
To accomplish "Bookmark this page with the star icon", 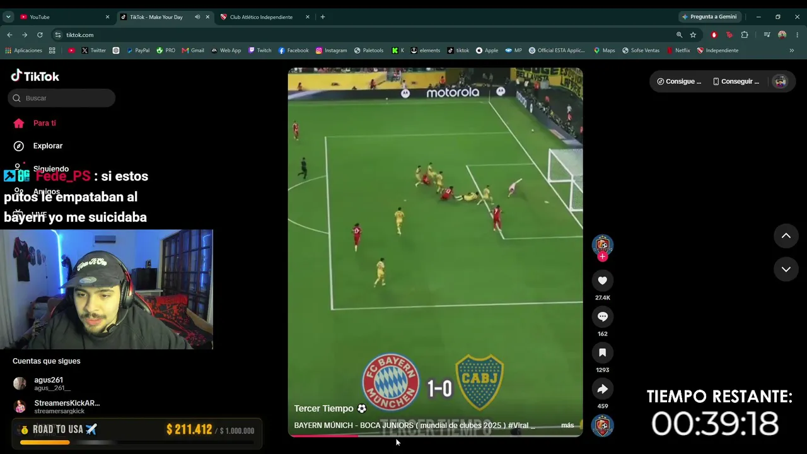I will click(693, 35).
